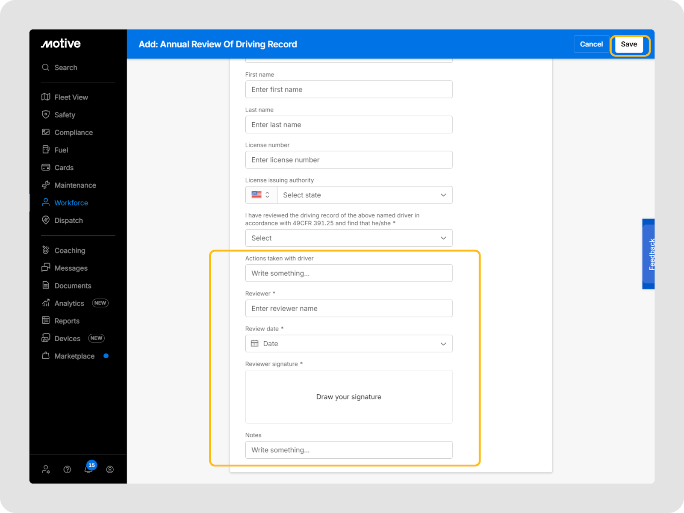
Task: Open the user profile icon
Action: 110,469
